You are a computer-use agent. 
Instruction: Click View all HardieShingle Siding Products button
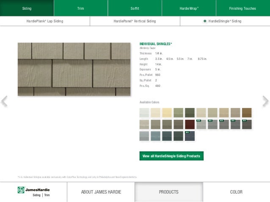coord(171,156)
